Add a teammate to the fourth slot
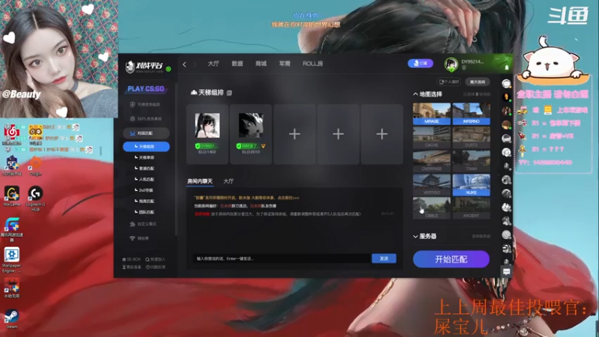Viewport: 599px width, 337px height. click(338, 134)
